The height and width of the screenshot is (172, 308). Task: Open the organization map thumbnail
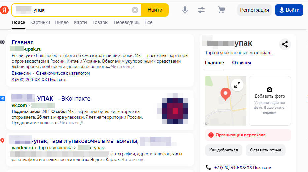coord(225,101)
